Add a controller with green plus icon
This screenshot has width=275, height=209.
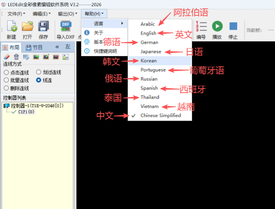(36, 57)
